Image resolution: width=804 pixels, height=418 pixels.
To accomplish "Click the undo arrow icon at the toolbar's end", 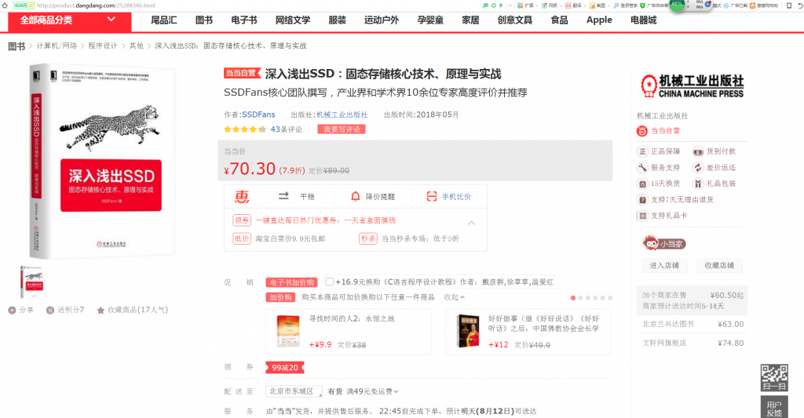I will click(800, 5).
